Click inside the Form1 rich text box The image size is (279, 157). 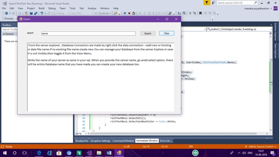pyautogui.click(x=100, y=77)
